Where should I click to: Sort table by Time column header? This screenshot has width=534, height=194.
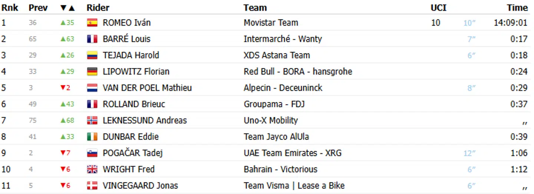[x=517, y=8]
